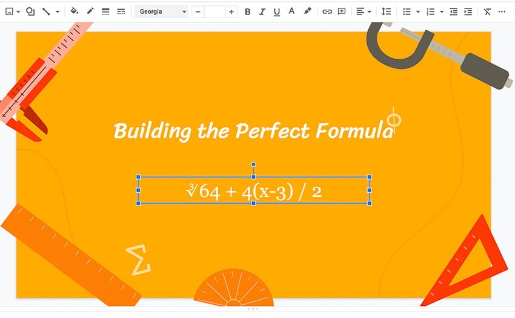Open the border weight options
This screenshot has width=515, height=318.
(x=105, y=11)
